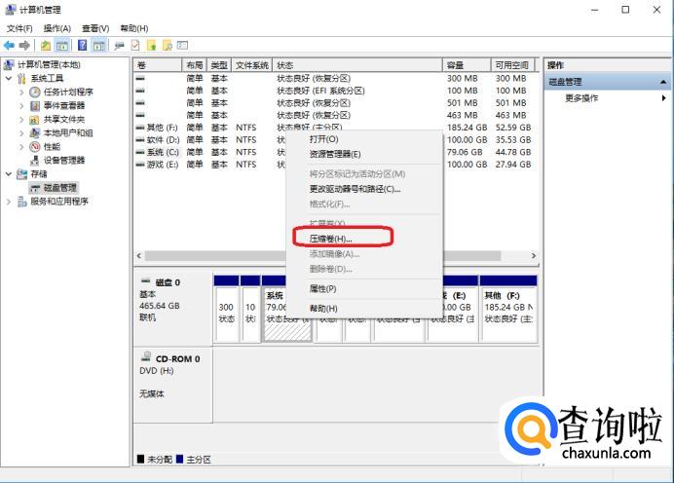This screenshot has width=674, height=483.
Task: Click the checkmark document toolbar icon
Action: tap(135, 45)
